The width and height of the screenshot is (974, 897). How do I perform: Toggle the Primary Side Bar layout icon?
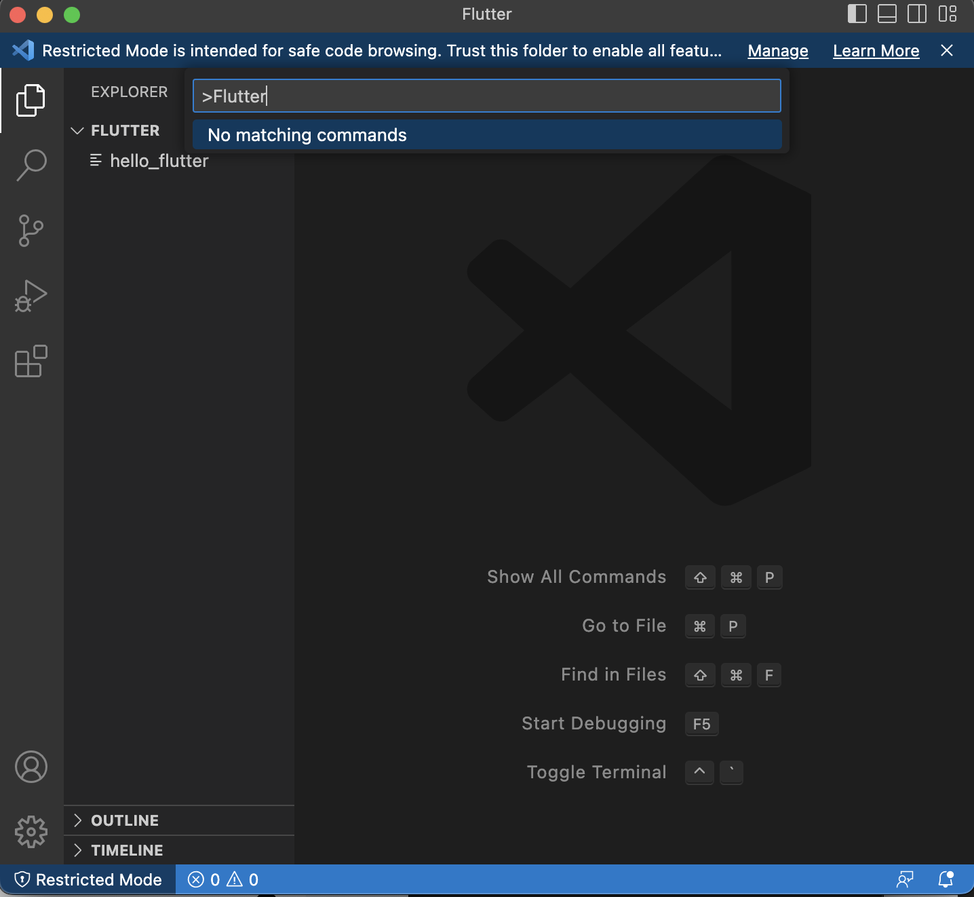point(857,14)
